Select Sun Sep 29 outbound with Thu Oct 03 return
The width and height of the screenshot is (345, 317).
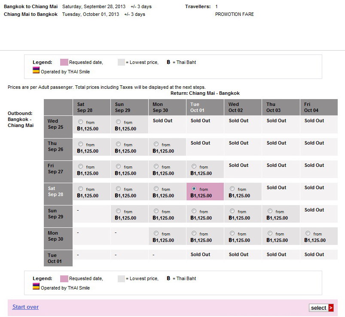coord(270,211)
